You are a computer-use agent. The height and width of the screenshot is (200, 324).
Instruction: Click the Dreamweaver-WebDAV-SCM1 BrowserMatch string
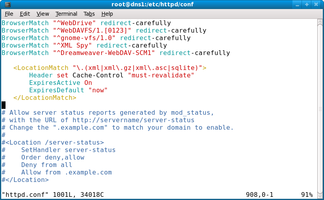point(104,53)
